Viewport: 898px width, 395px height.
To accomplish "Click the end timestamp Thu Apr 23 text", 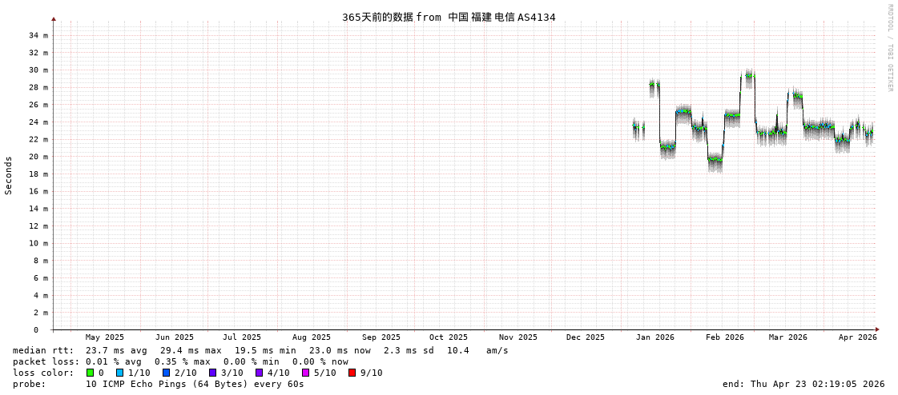I will [x=803, y=384].
